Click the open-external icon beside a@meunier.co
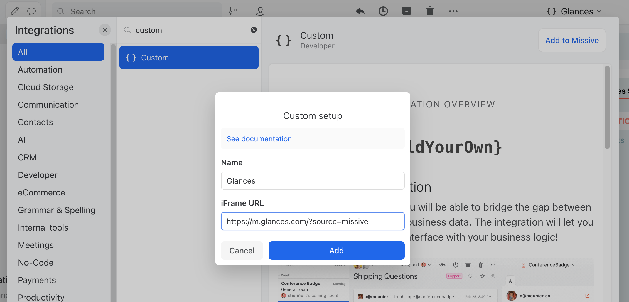Screen dimensions: 629x302 [x=588, y=296]
